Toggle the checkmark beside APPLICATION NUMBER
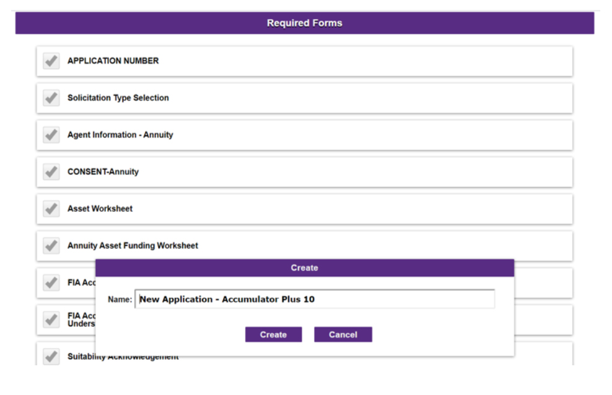Image resolution: width=612 pixels, height=395 pixels. (51, 61)
